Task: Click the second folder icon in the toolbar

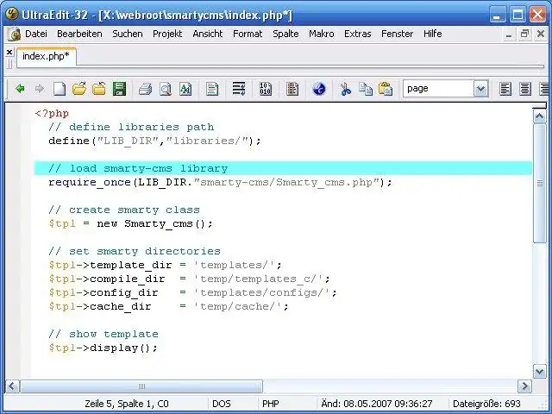Action: coord(99,89)
